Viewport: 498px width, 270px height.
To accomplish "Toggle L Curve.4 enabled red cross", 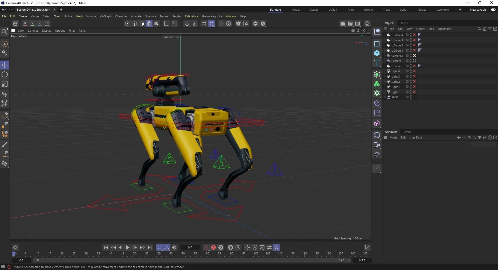I will coord(414,35).
